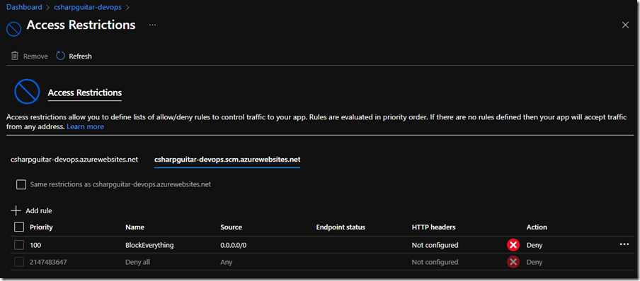Click Not configured in BlockEverything row
The height and width of the screenshot is (281, 640).
tap(435, 245)
